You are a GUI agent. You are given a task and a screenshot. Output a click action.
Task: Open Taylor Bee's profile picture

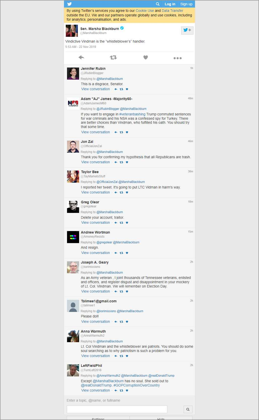point(73,177)
